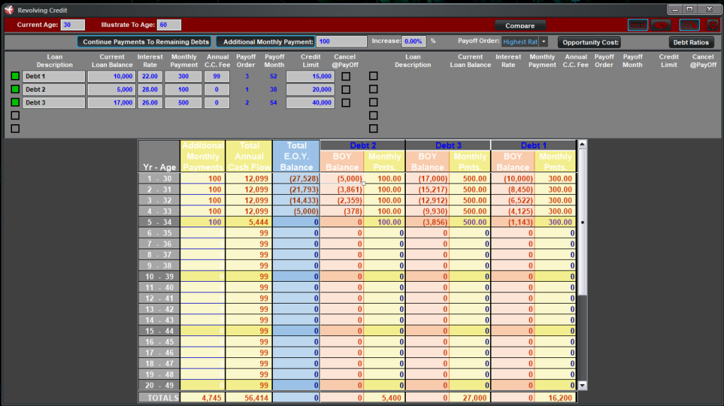Image resolution: width=724 pixels, height=406 pixels.
Task: Enable the fifth empty loan row checkbox
Action: pos(16,129)
